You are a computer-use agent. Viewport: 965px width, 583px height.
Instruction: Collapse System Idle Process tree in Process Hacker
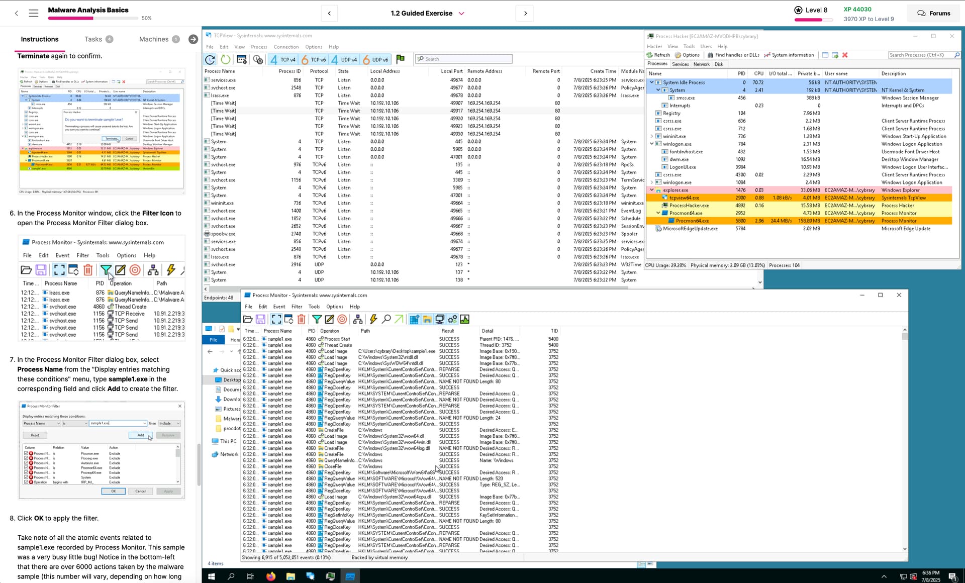[x=652, y=82]
